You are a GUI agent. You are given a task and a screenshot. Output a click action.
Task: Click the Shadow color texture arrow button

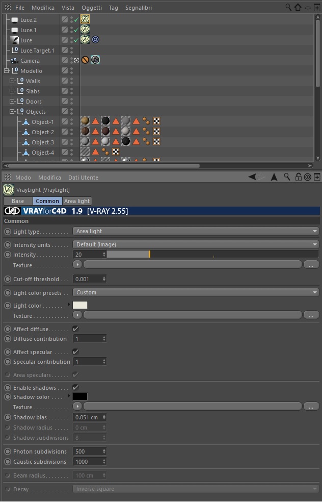(x=77, y=407)
